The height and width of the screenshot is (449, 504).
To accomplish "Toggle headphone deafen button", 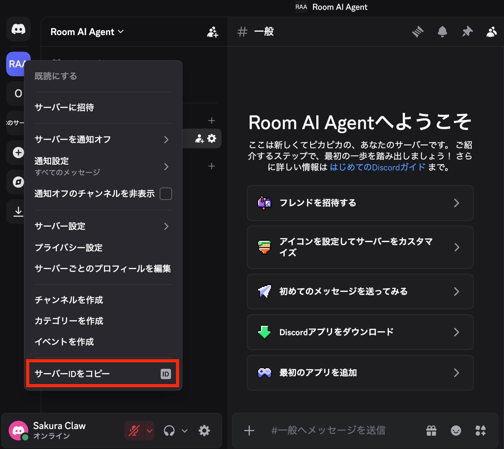I will 169,431.
